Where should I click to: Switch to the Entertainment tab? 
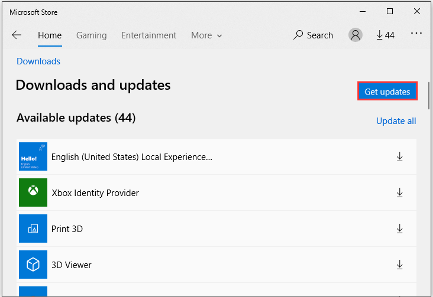pos(149,35)
